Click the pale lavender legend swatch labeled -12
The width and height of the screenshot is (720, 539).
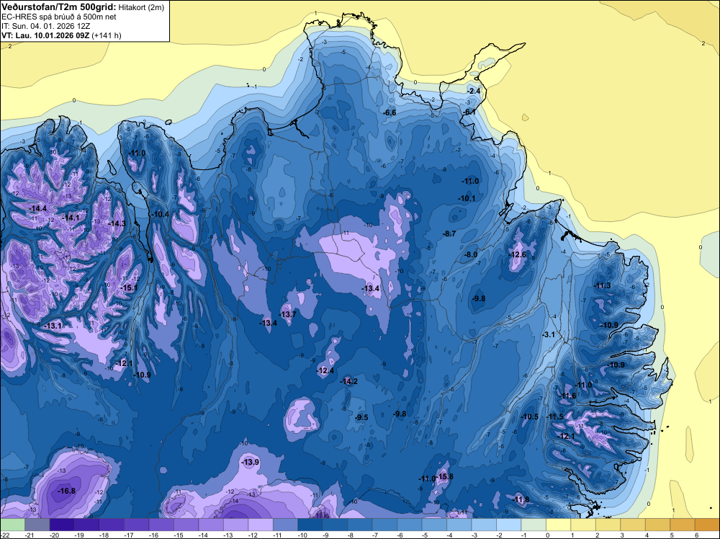[261, 525]
